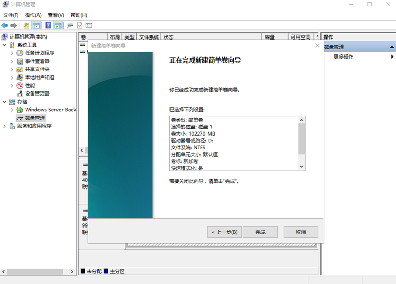The height and width of the screenshot is (284, 396).
Task: Click the blue 主分区 legend swatch
Action: (106, 271)
